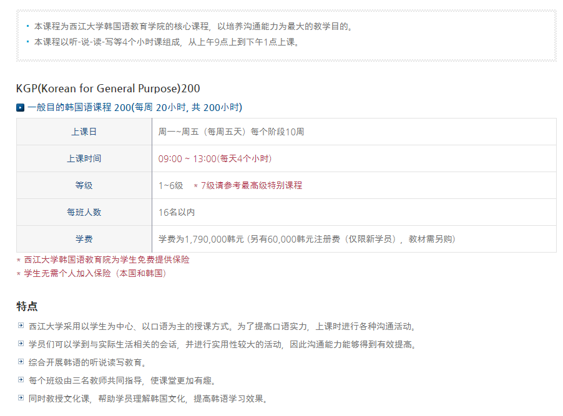Click the blue arrow icon beside 一般目的的韩国语课程
The image size is (563, 416).
pos(20,108)
